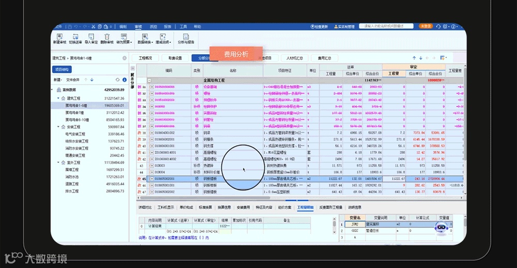Select the 取费设置 tab
Viewport: 517px width, 268px height.
point(175,58)
